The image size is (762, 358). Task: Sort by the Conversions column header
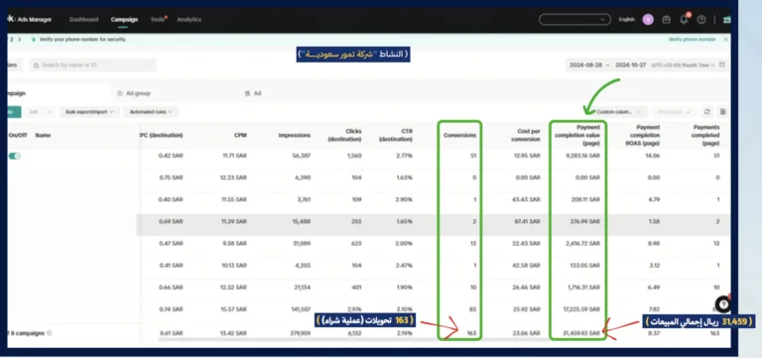pos(459,136)
